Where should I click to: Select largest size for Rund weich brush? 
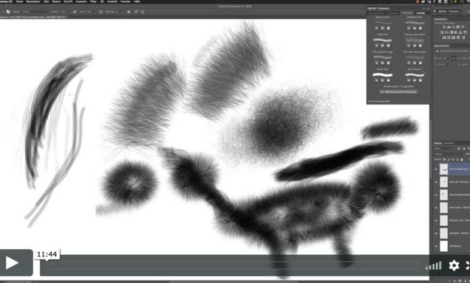420,80
